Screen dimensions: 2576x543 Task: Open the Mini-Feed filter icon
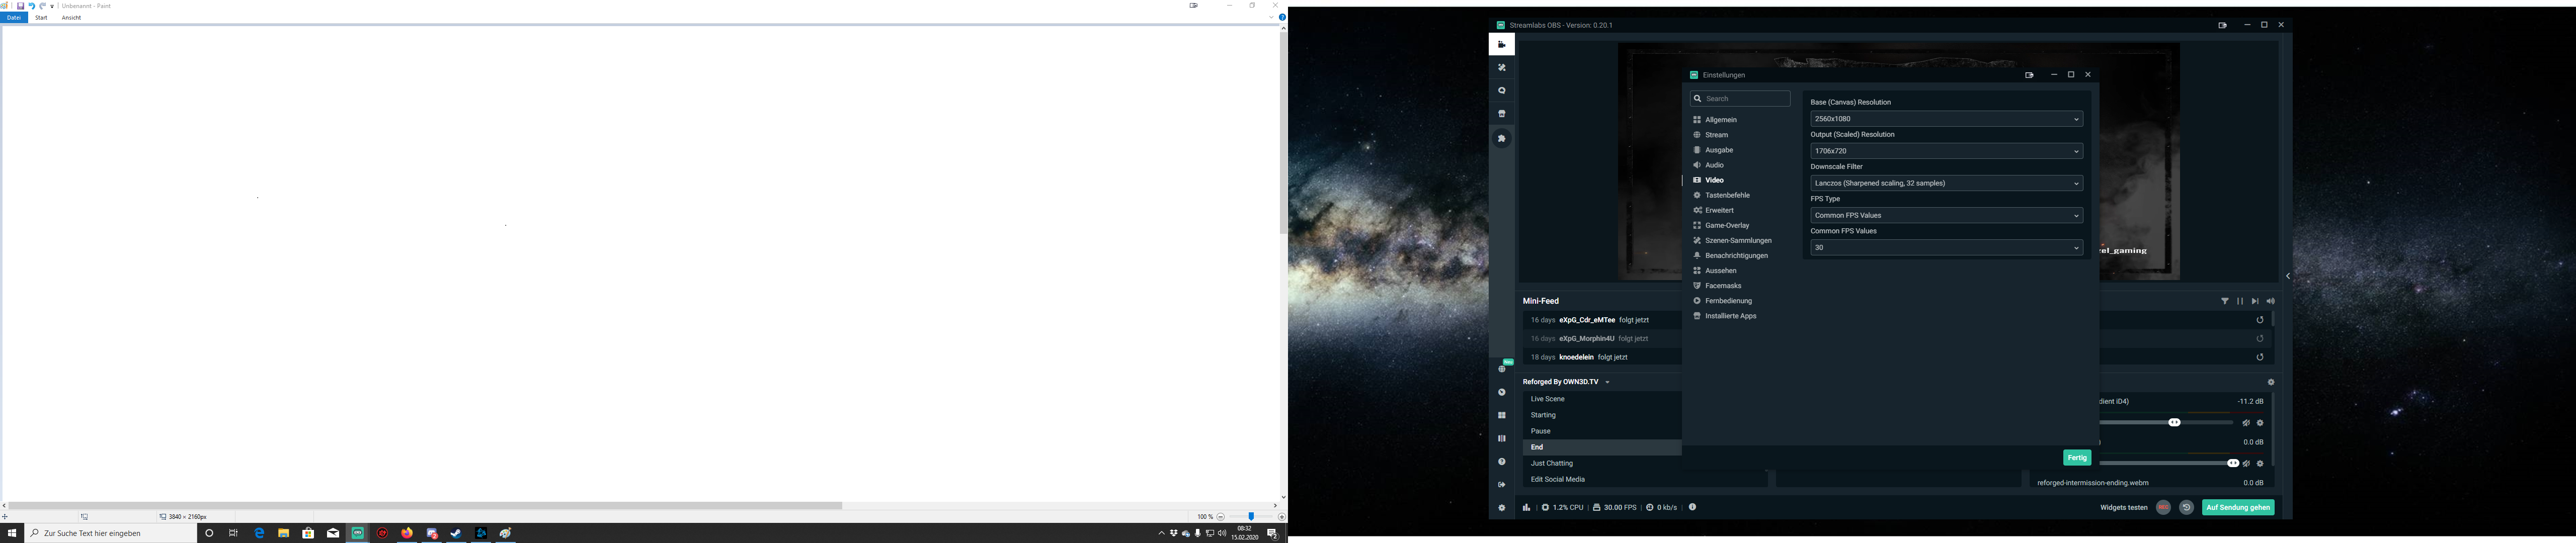[x=2225, y=301]
